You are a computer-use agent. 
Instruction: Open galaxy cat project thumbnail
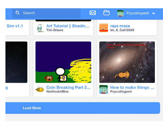[x=127, y=62]
